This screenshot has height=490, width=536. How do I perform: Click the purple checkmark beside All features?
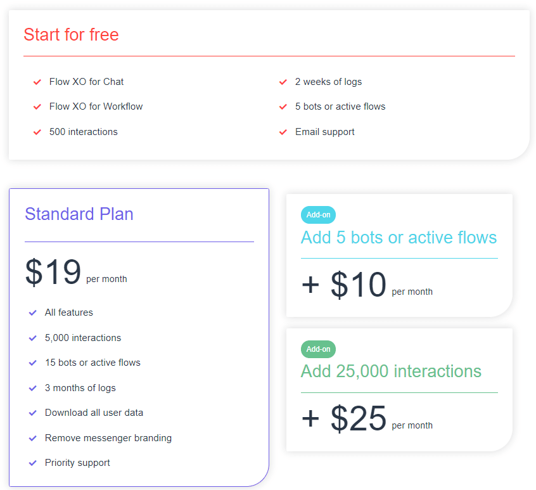pos(32,313)
